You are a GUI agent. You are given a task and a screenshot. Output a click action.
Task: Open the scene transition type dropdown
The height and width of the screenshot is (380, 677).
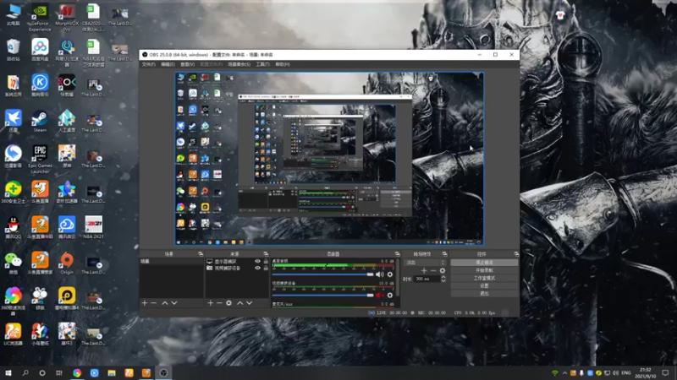click(x=425, y=263)
